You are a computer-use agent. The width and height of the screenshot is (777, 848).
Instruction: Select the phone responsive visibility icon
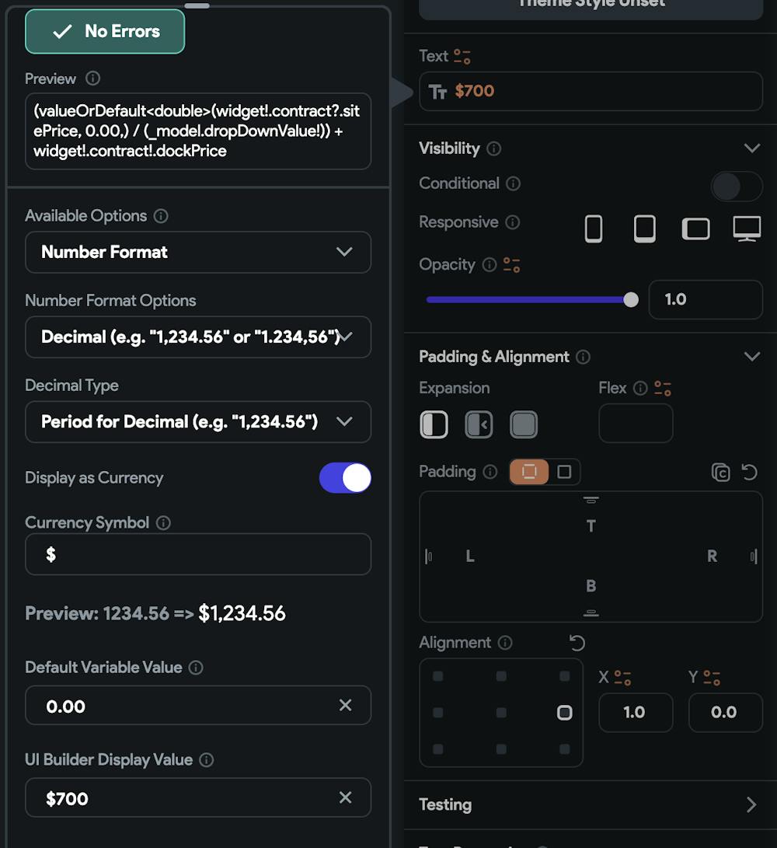coord(594,229)
